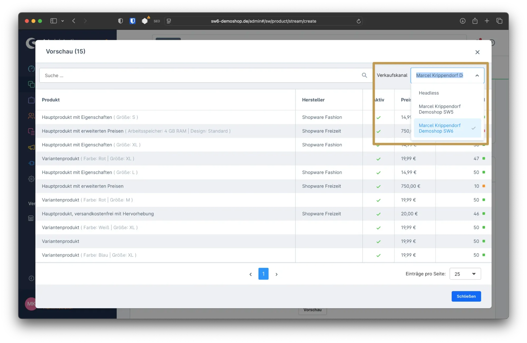This screenshot has height=343, width=527.
Task: Select Headless from the Verkaufskanal list
Action: pyautogui.click(x=429, y=93)
